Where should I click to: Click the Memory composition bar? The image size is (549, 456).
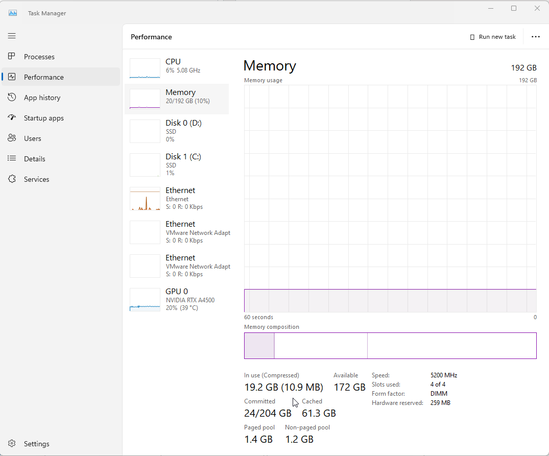point(391,346)
